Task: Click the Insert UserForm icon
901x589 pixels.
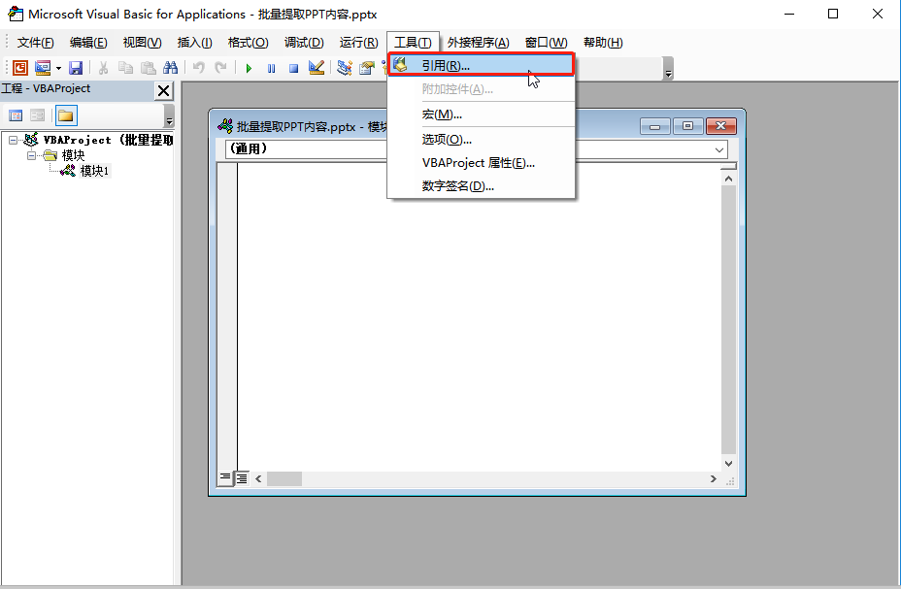Action: tap(43, 68)
